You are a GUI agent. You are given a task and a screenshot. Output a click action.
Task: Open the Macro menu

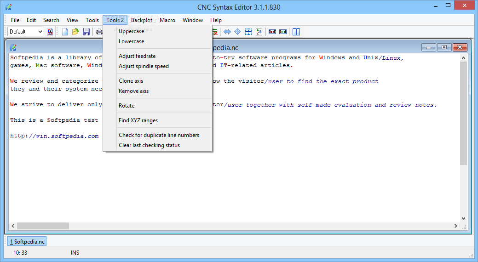pyautogui.click(x=167, y=20)
